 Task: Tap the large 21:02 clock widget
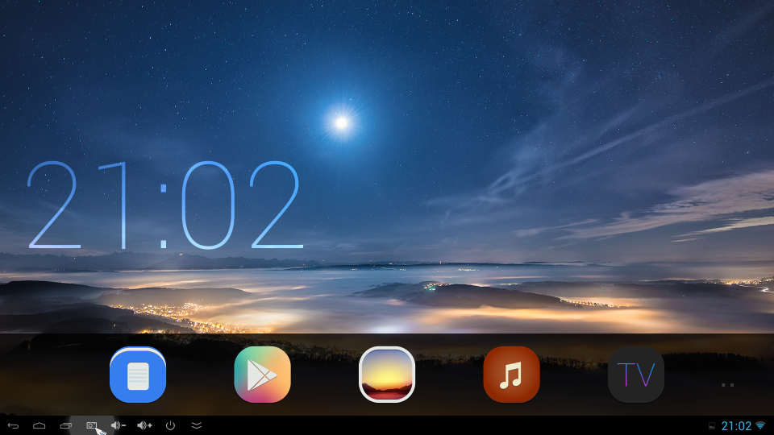(x=164, y=205)
